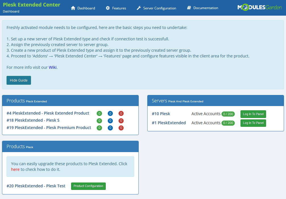The height and width of the screenshot is (199, 286).
Task: Go to Documentation in the top navigation
Action: pyautogui.click(x=206, y=8)
